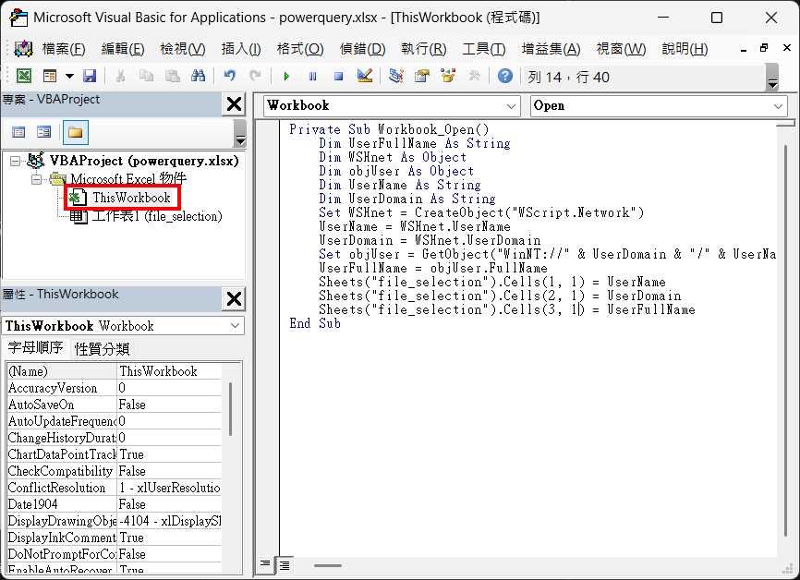Switch to Full Module View button
This screenshot has width=800, height=580.
pyautogui.click(x=285, y=564)
